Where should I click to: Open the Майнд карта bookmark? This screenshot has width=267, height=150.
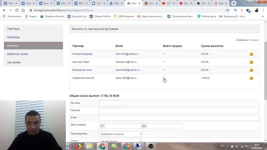pos(207,16)
